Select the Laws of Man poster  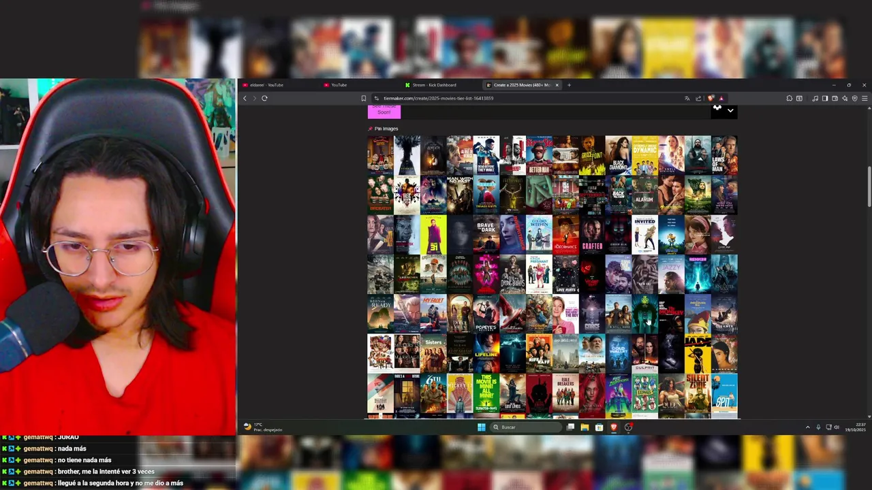(724, 156)
